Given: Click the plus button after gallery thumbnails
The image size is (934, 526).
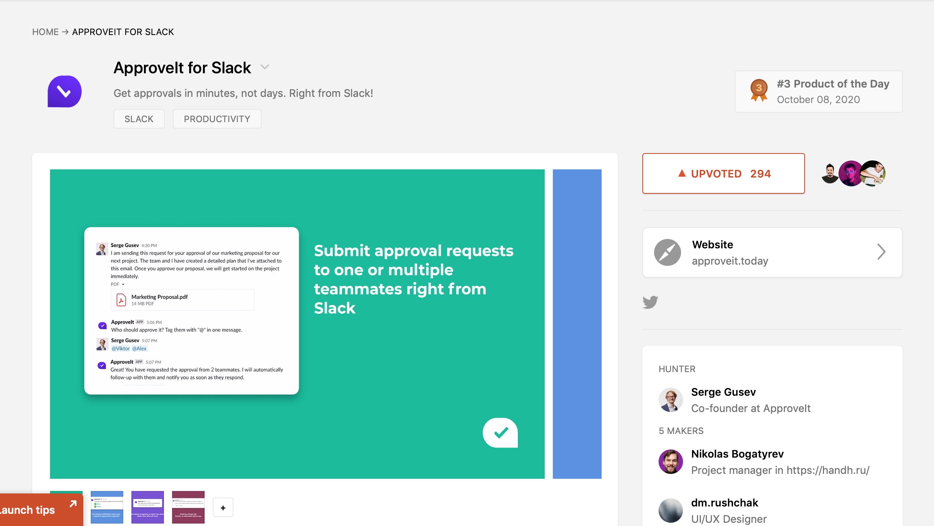Looking at the screenshot, I should point(223,508).
